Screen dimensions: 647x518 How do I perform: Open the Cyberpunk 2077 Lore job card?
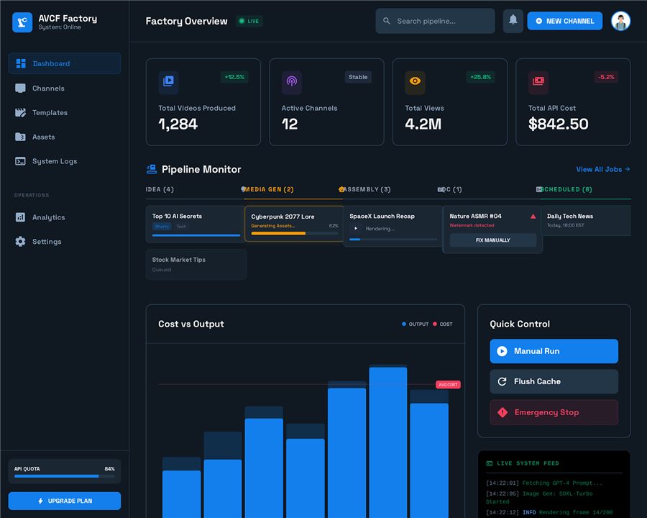294,224
